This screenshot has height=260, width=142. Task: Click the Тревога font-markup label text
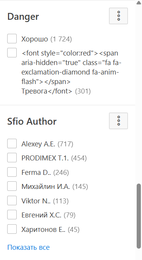(x=71, y=72)
